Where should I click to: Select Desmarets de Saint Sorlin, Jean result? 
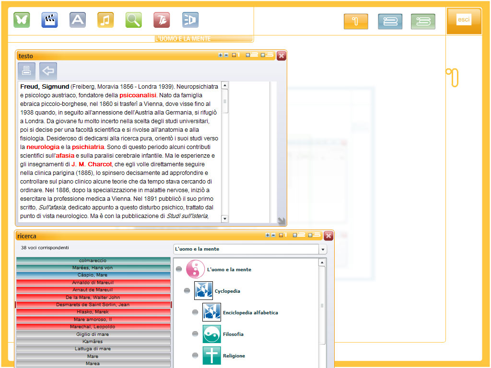tap(94, 304)
